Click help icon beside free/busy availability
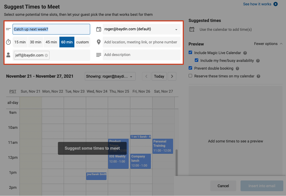Image resolution: width=286 pixels, height=196 pixels. click(258, 61)
